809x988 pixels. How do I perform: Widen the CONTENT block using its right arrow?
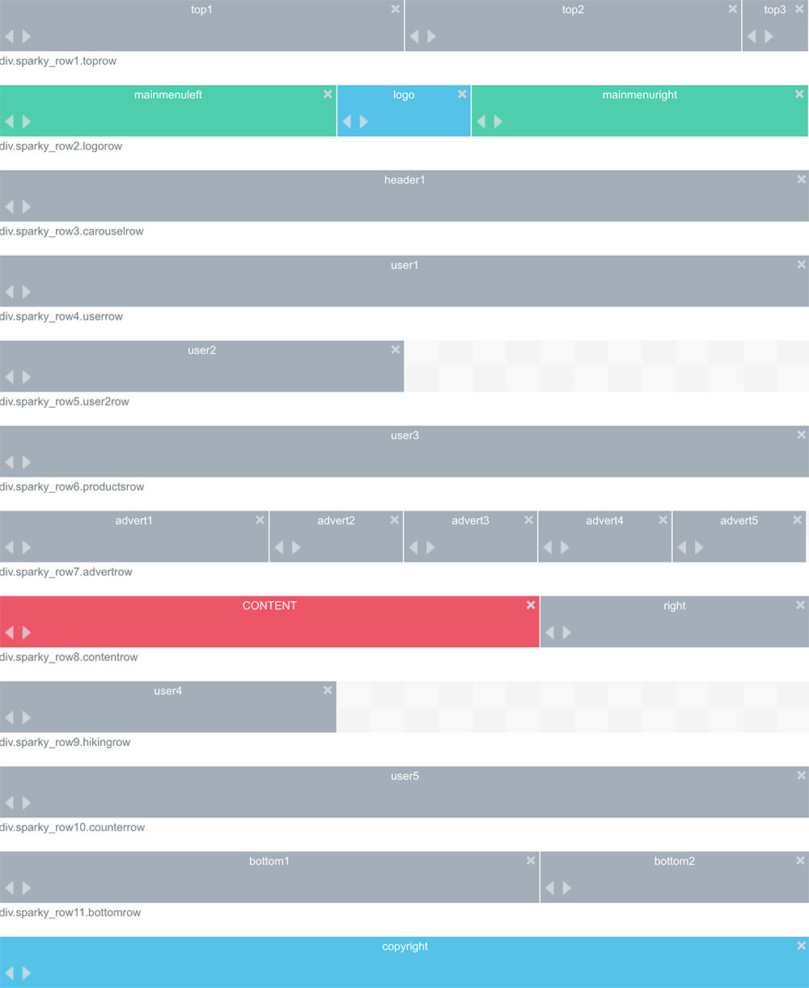tap(27, 632)
